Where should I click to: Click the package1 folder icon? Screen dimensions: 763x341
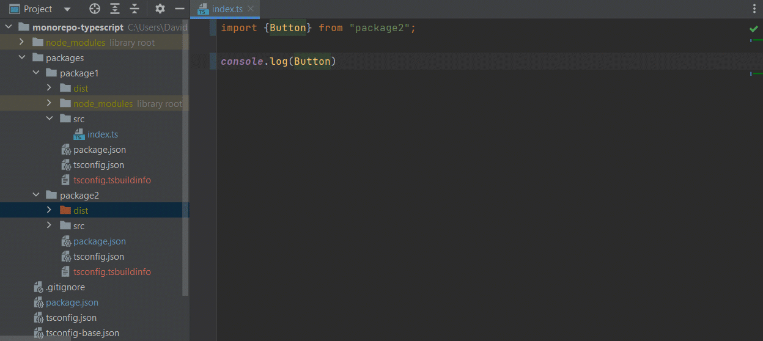click(x=51, y=73)
